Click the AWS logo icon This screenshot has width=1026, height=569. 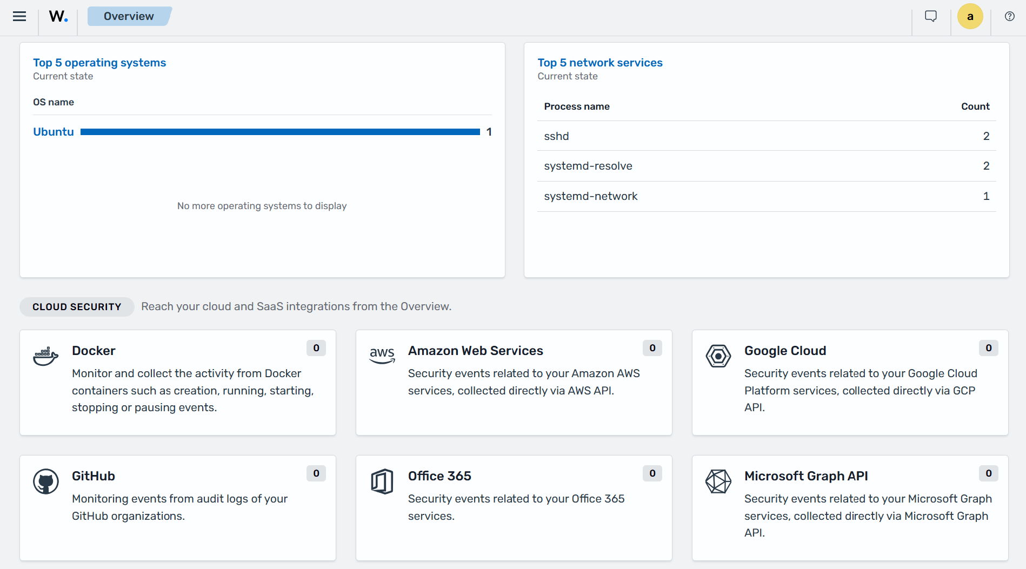tap(382, 355)
